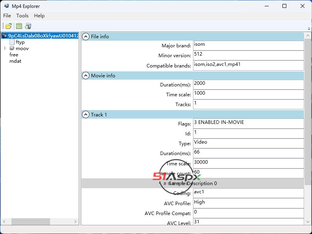This screenshot has height=234, width=312.
Task: Click the Flags field showing 3 ENABLED IN-MOVIE
Action: click(248, 124)
